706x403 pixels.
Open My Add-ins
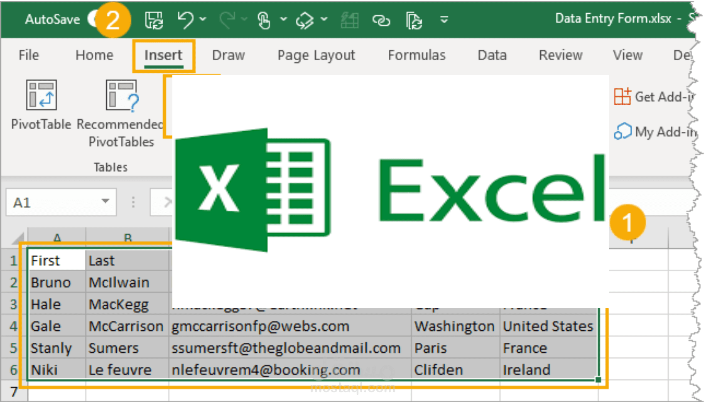pyautogui.click(x=655, y=132)
